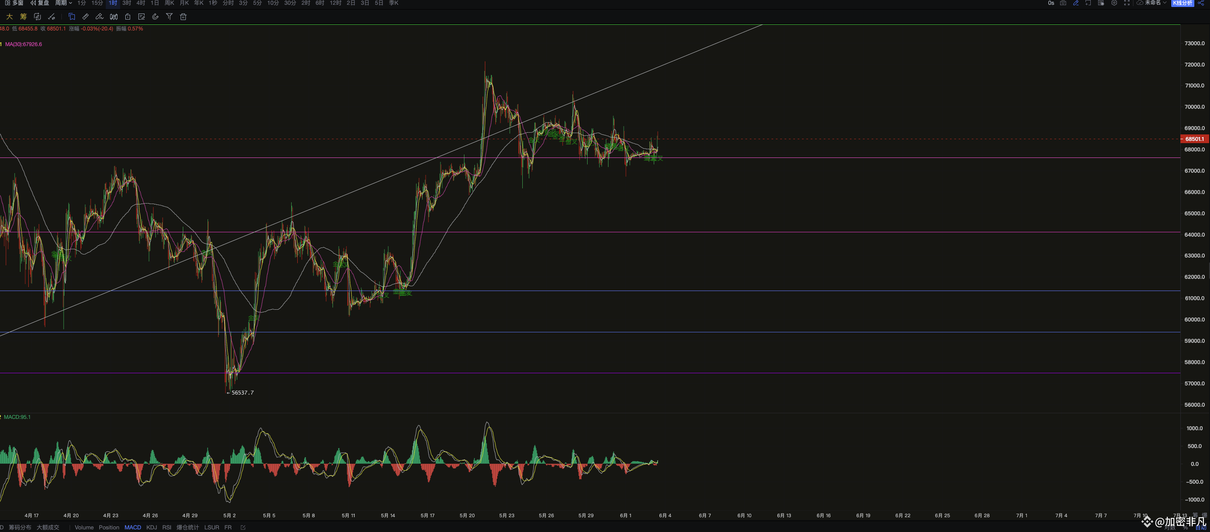This screenshot has width=1210, height=532.
Task: Toggle the yellow 筹 chip distribution overlay
Action: click(x=24, y=17)
